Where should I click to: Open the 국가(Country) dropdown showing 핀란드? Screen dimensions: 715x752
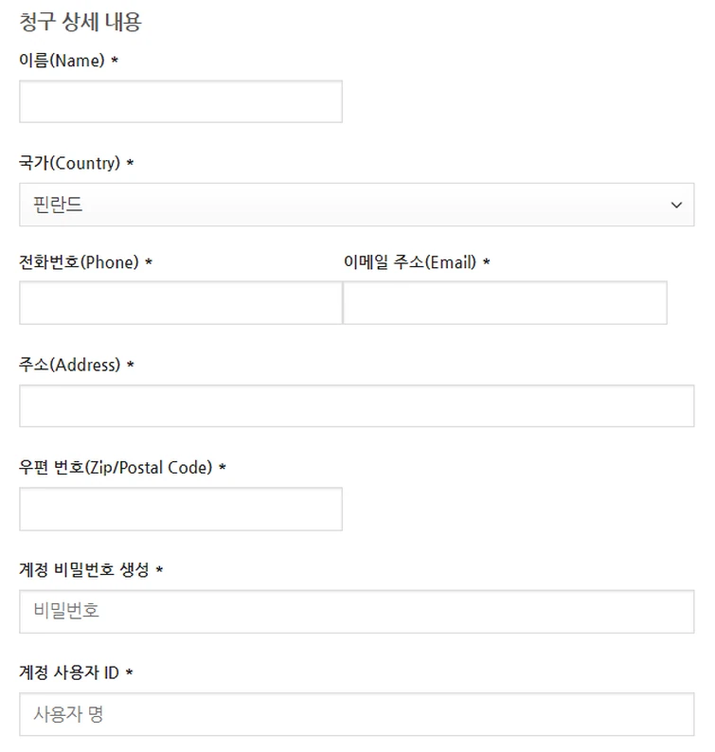coord(356,205)
